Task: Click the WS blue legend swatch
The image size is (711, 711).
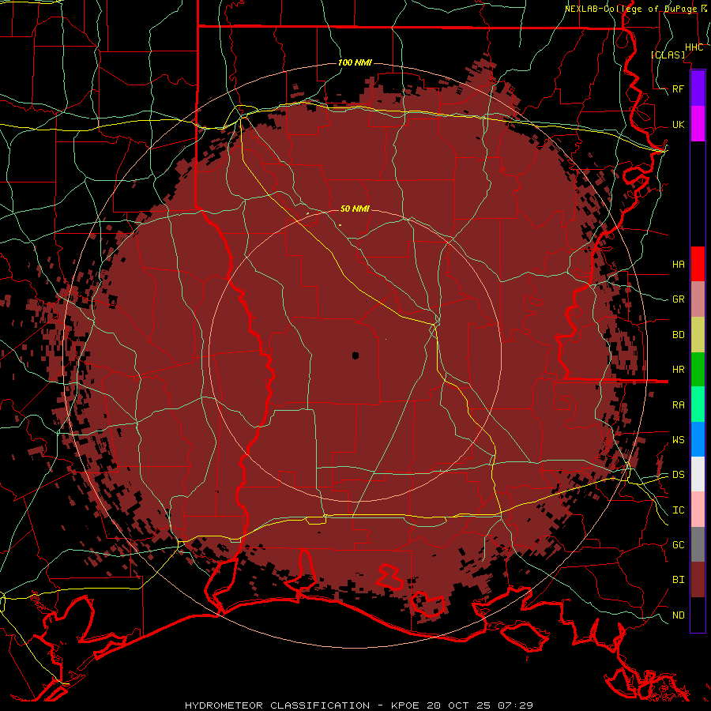Action: (698, 439)
